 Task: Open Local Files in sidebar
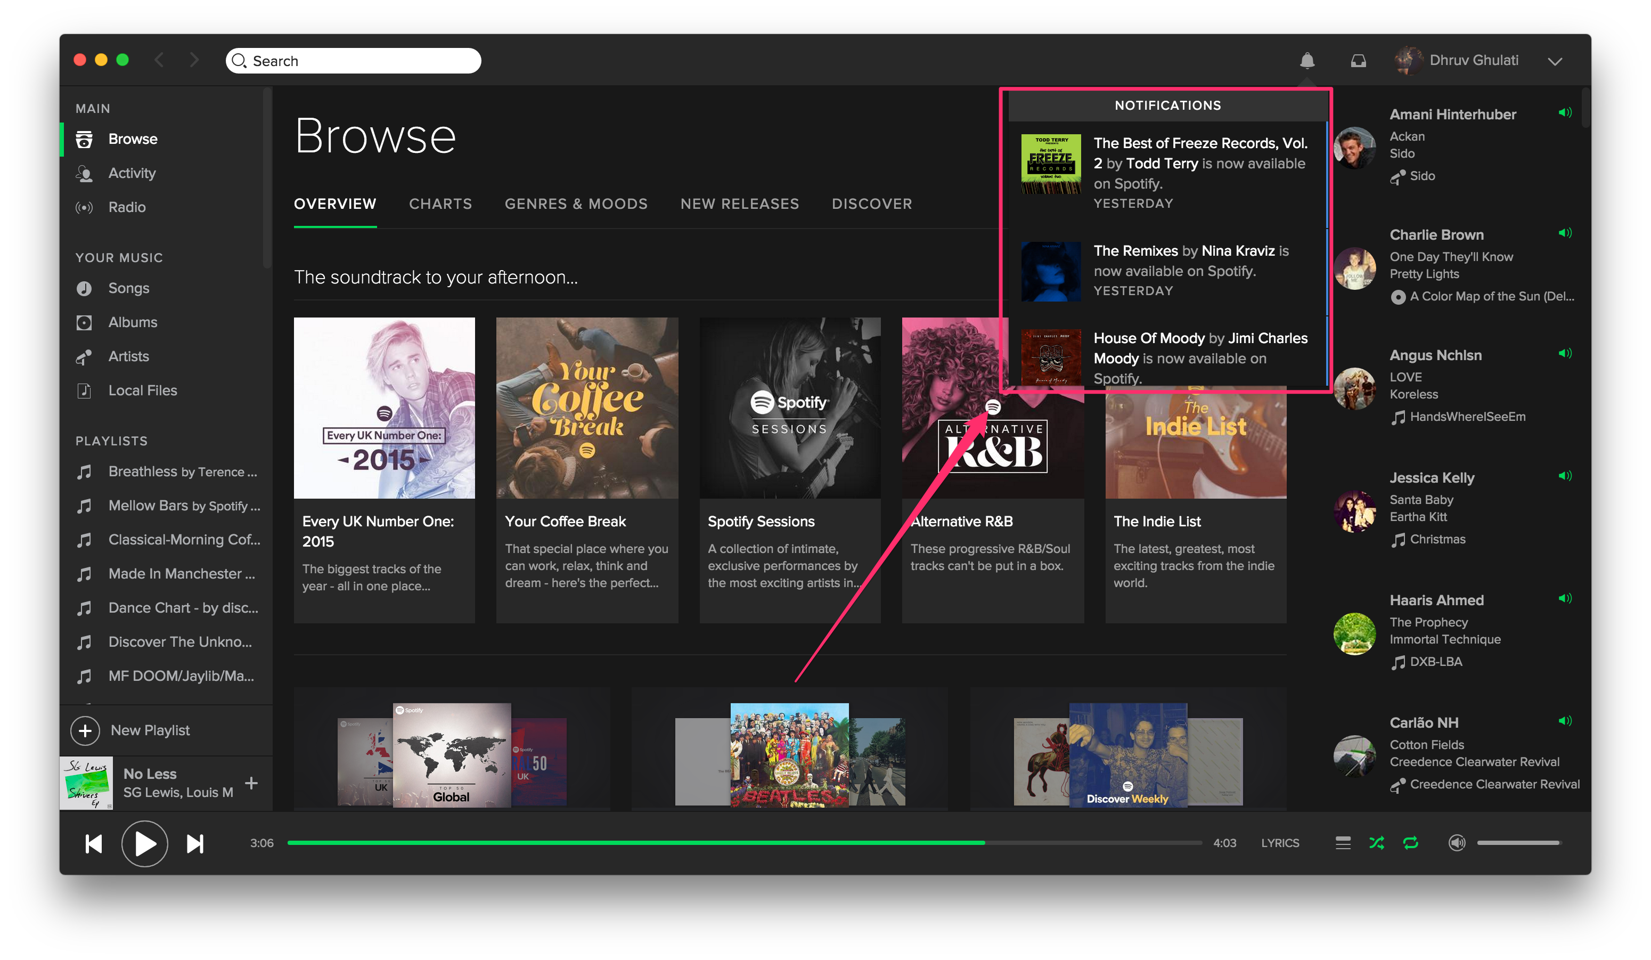pyautogui.click(x=142, y=390)
